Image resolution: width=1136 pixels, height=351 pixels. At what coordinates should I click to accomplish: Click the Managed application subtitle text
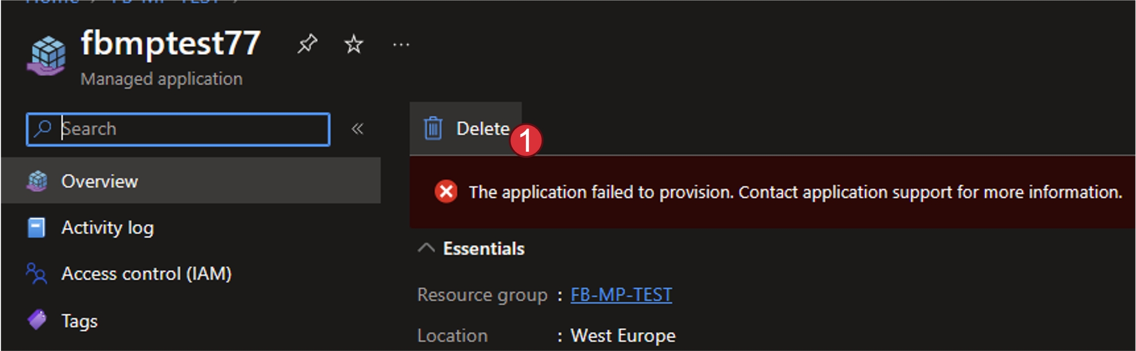[x=161, y=79]
